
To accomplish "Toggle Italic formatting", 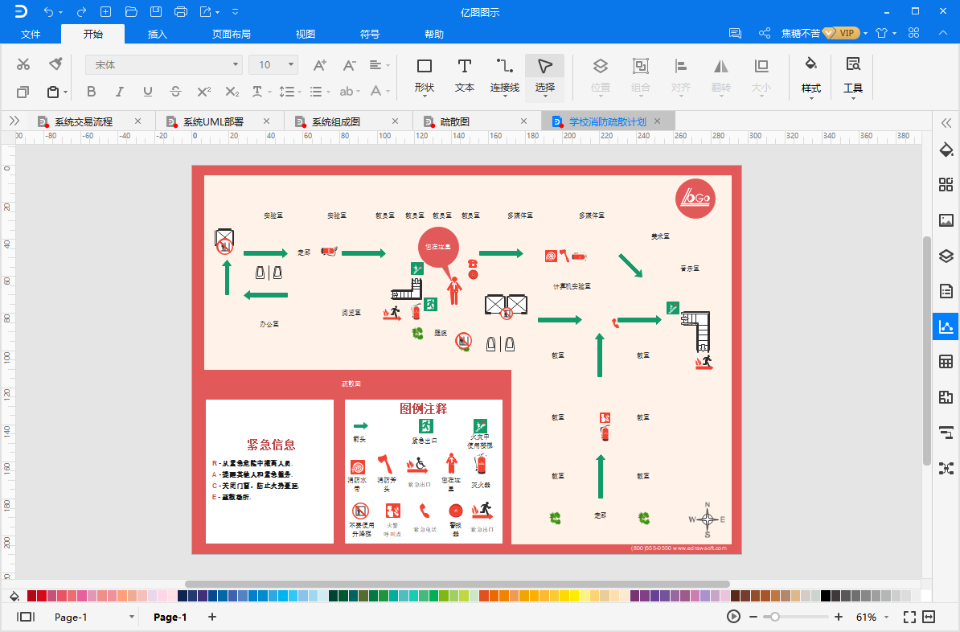I will click(x=119, y=91).
